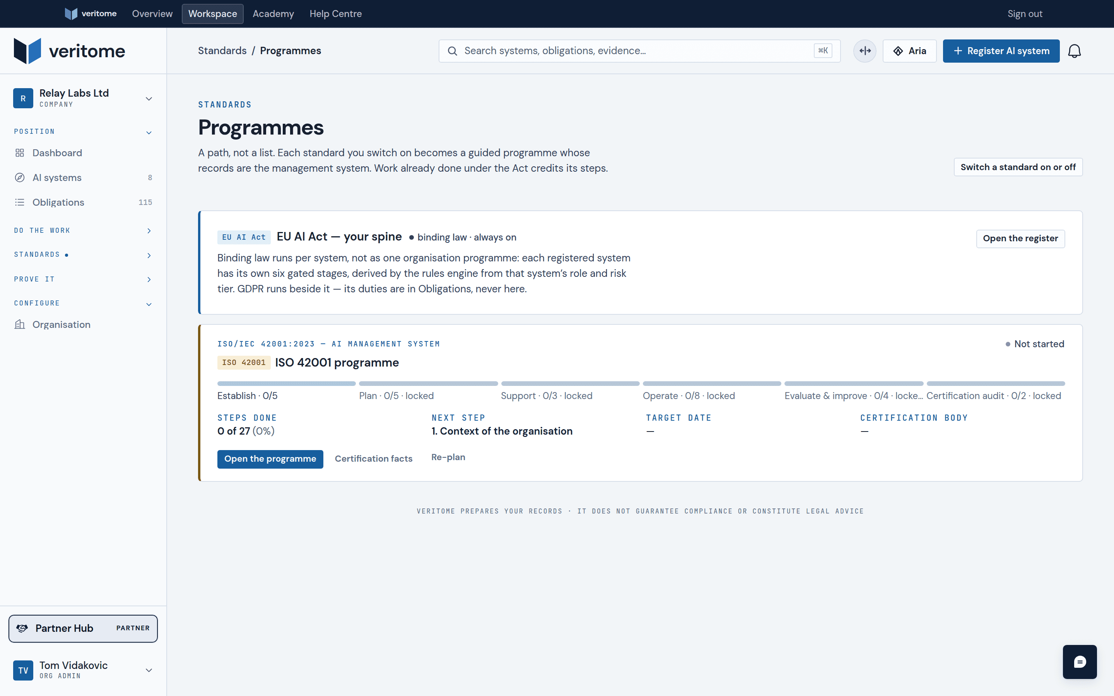Click the notifications bell icon
This screenshot has width=1114, height=696.
1074,51
